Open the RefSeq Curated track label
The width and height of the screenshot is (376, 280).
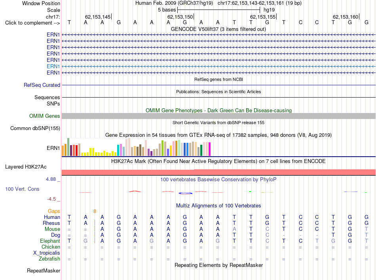42,85
